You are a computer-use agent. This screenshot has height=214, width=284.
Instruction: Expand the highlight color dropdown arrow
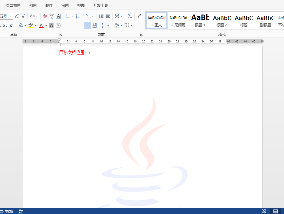tap(36, 25)
